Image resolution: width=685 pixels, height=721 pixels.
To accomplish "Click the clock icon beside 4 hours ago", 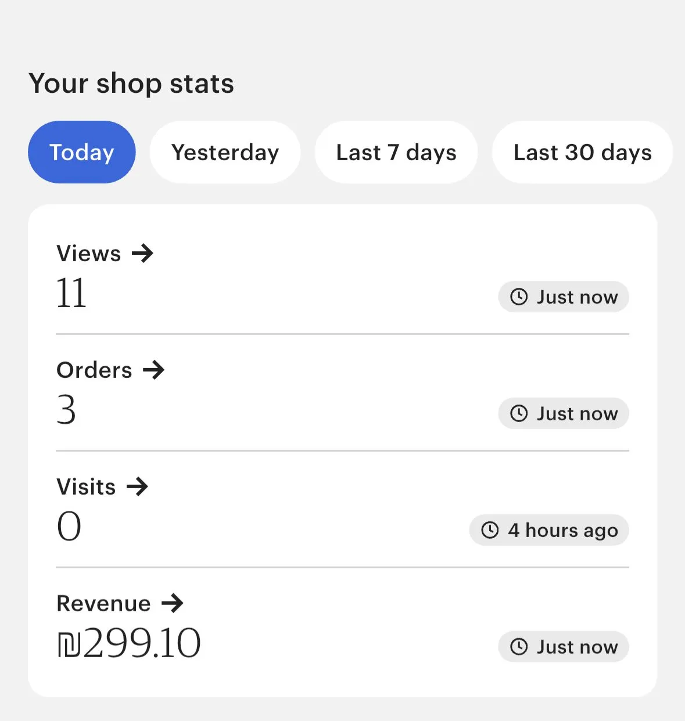I will tap(490, 530).
